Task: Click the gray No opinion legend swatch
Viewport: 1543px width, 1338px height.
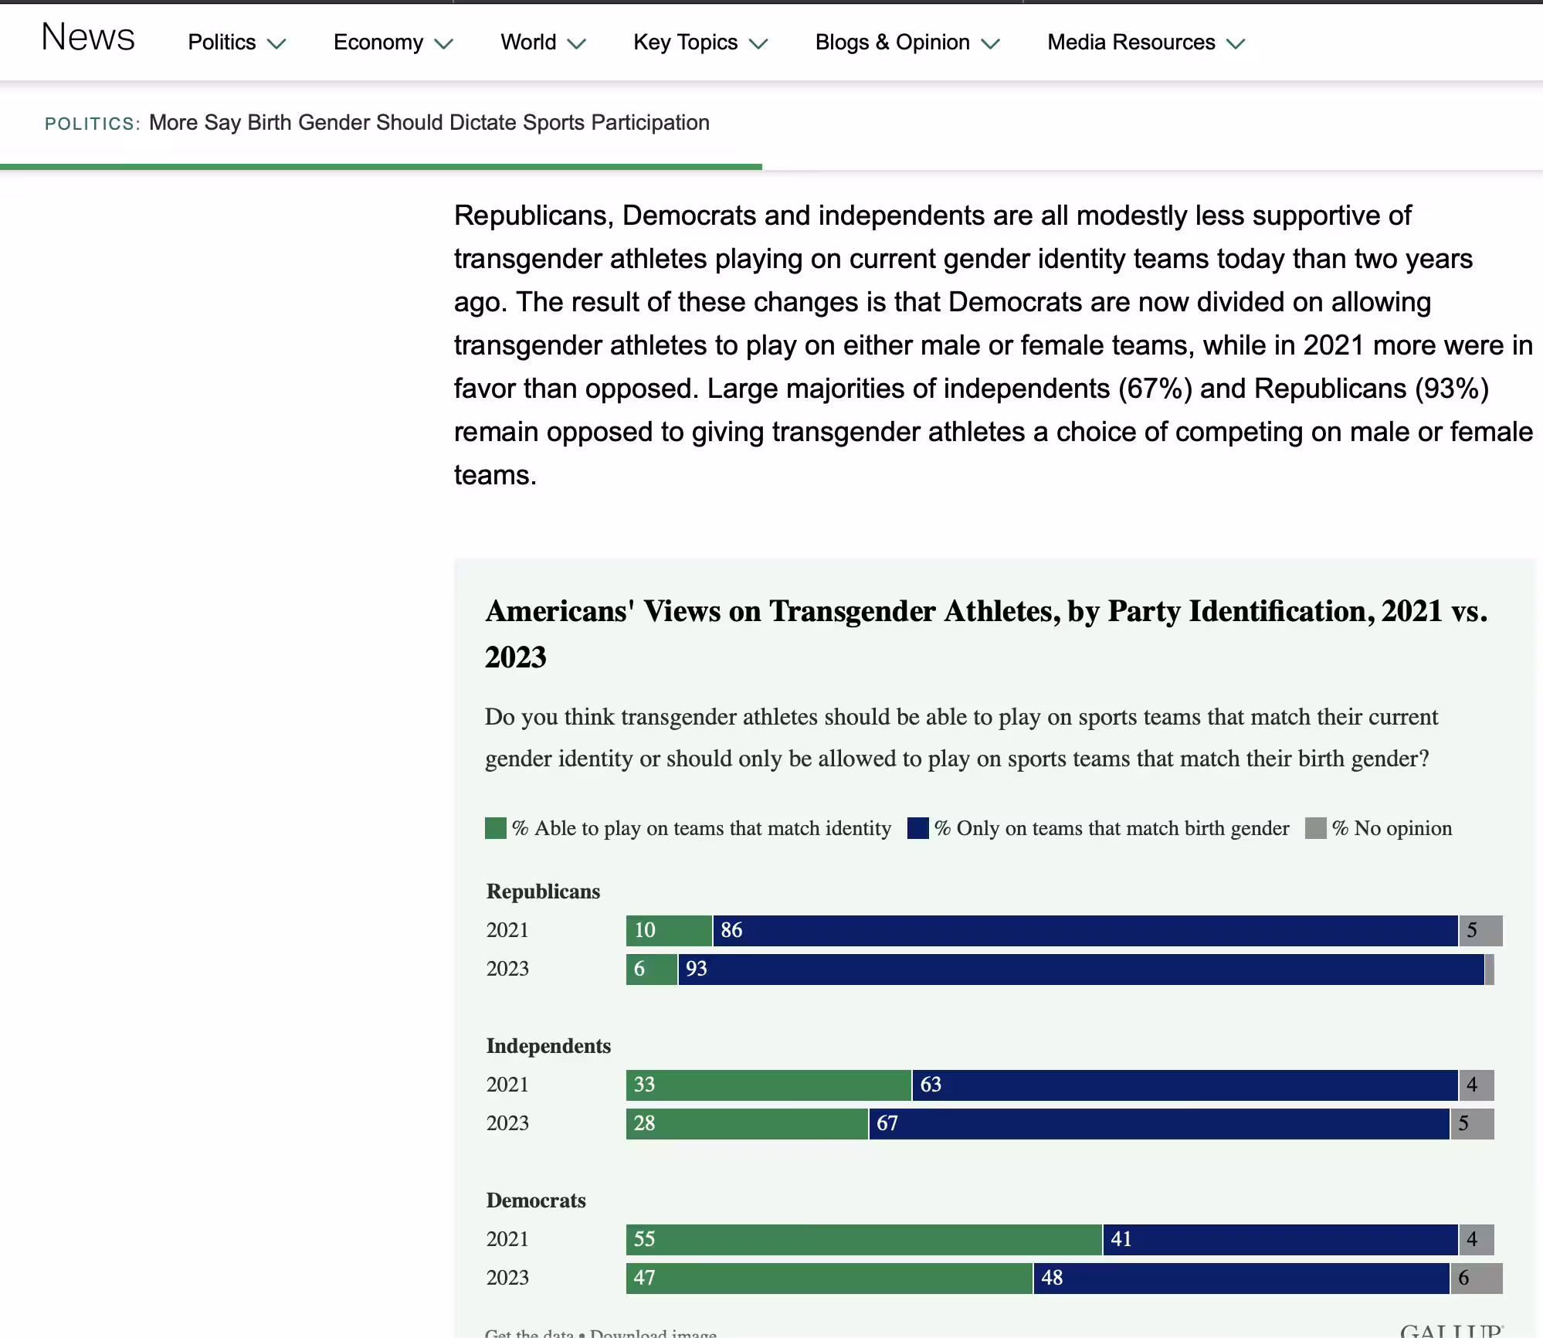Action: pyautogui.click(x=1315, y=828)
